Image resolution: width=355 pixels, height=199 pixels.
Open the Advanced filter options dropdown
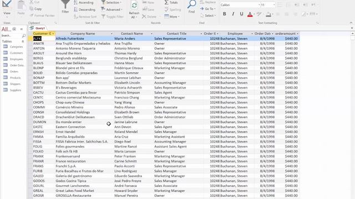click(x=111, y=9)
